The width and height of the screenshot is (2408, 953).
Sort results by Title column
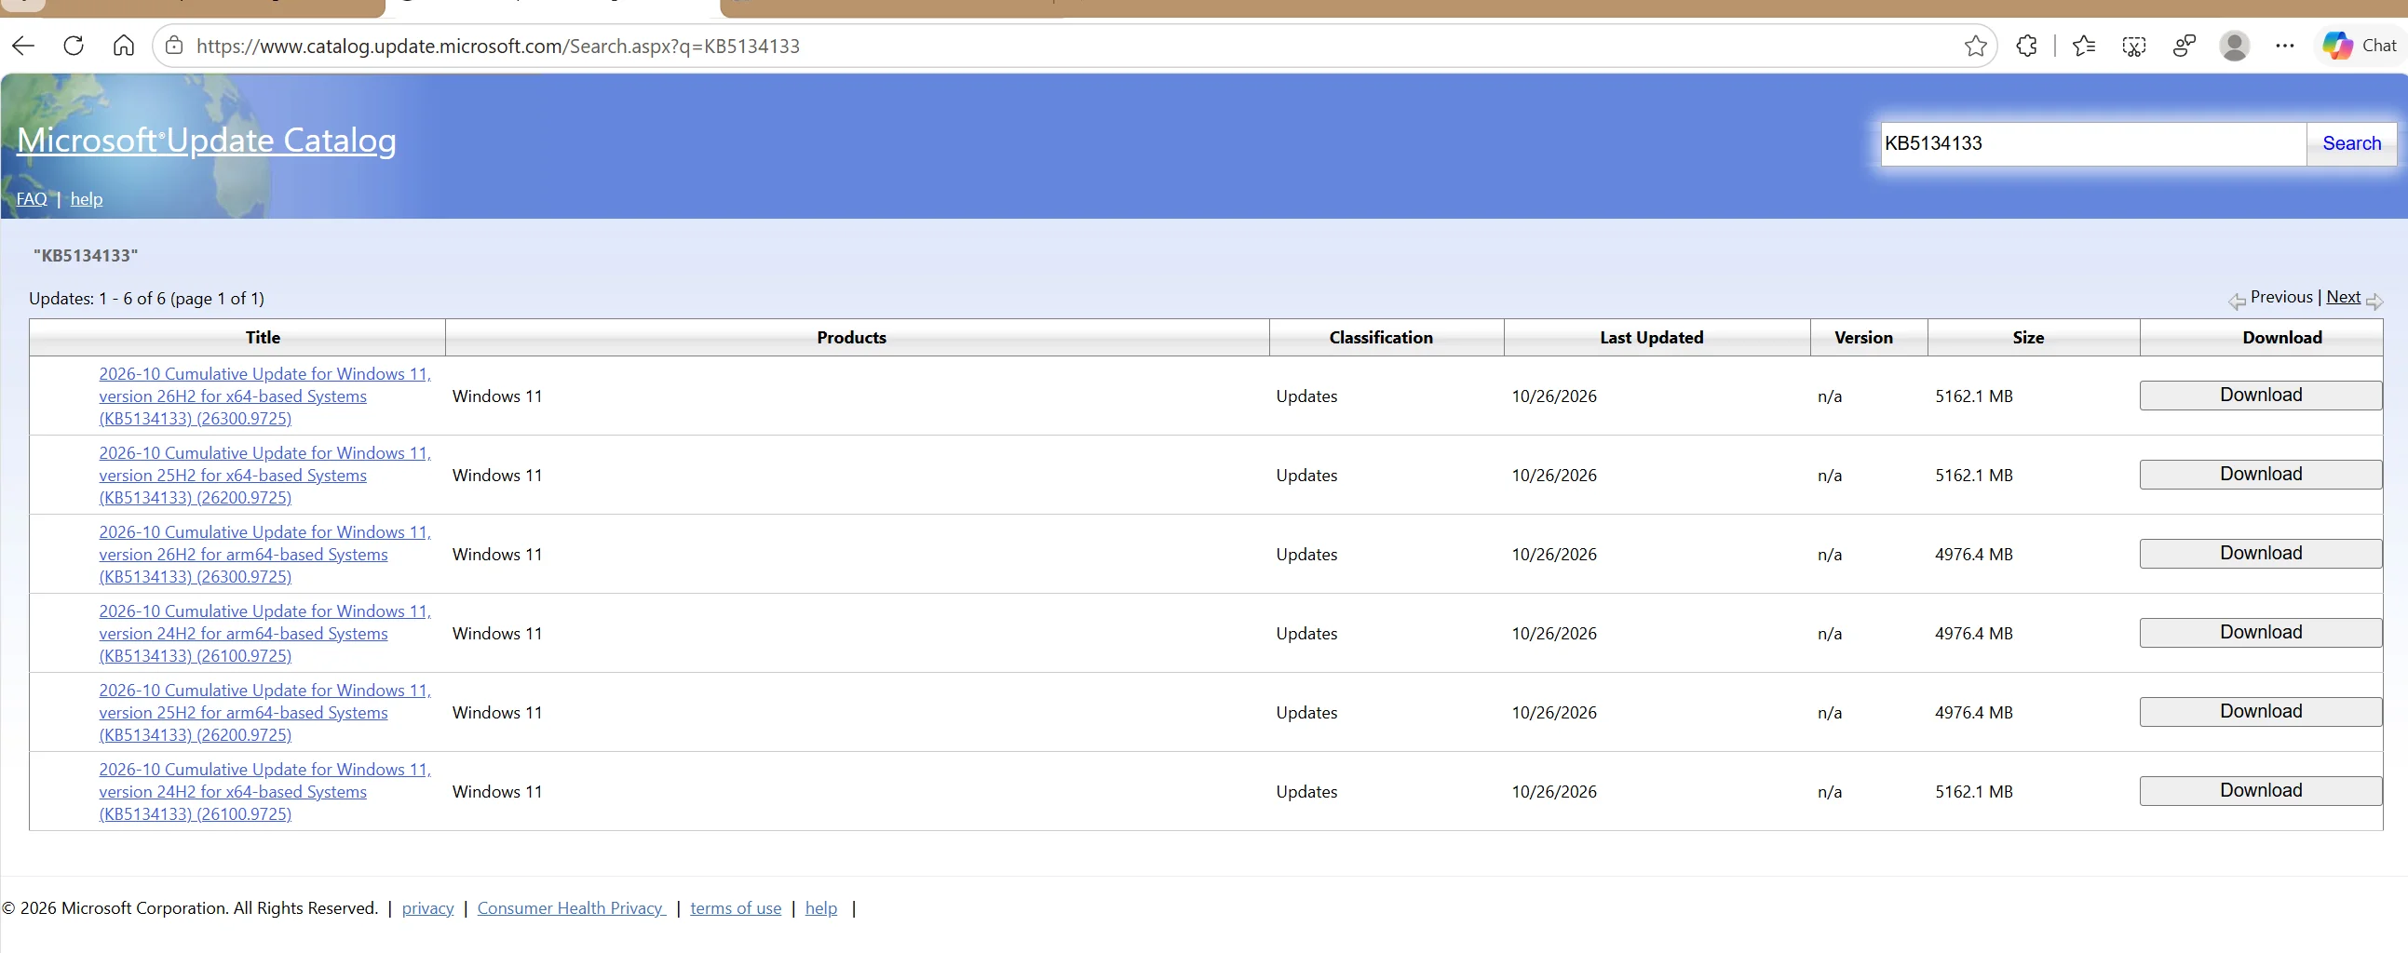[x=263, y=337]
